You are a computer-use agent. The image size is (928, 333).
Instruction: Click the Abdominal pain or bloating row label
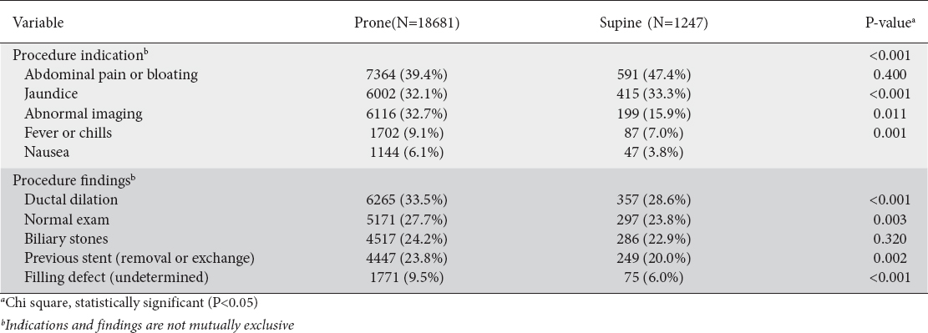click(110, 74)
